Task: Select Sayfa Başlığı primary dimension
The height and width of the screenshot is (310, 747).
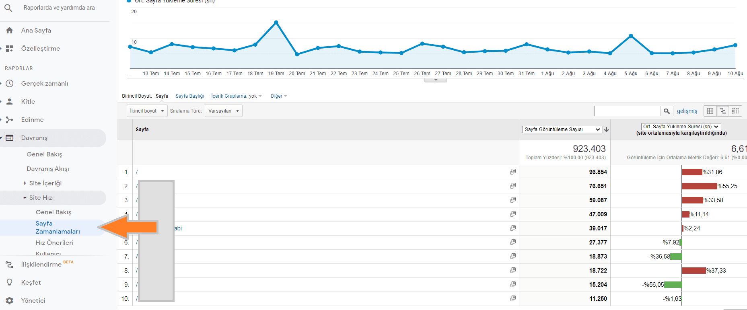Action: [189, 96]
